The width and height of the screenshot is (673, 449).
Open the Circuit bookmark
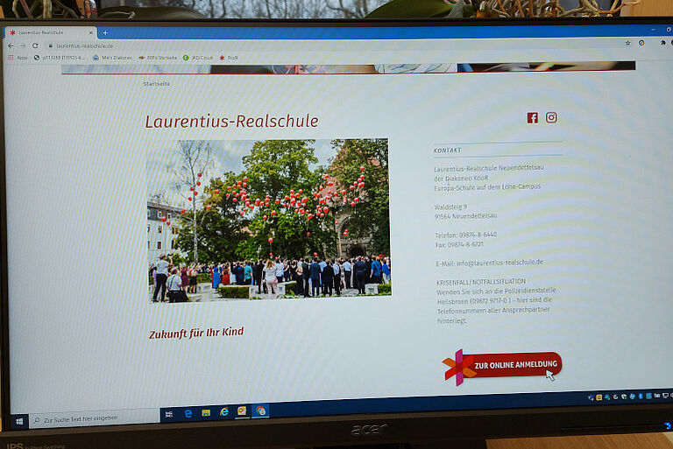tap(198, 58)
